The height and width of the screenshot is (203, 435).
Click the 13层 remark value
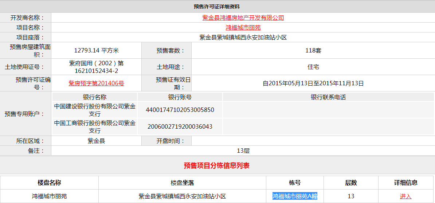pyautogui.click(x=243, y=151)
